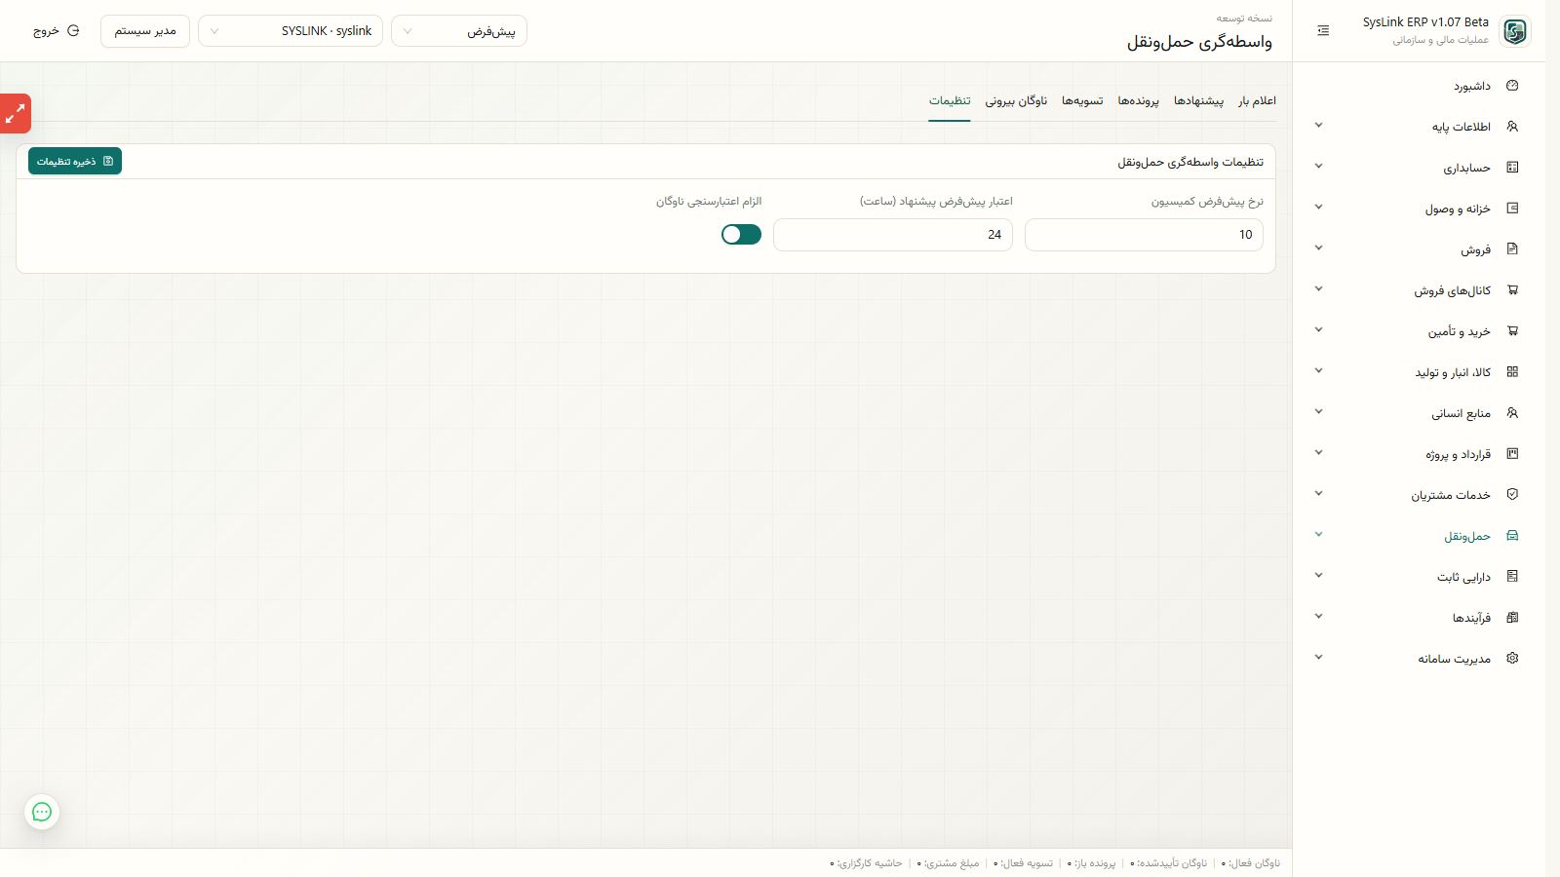This screenshot has width=1560, height=877.
Task: Click the کانال‌های فروش cart icon
Action: 1512,290
